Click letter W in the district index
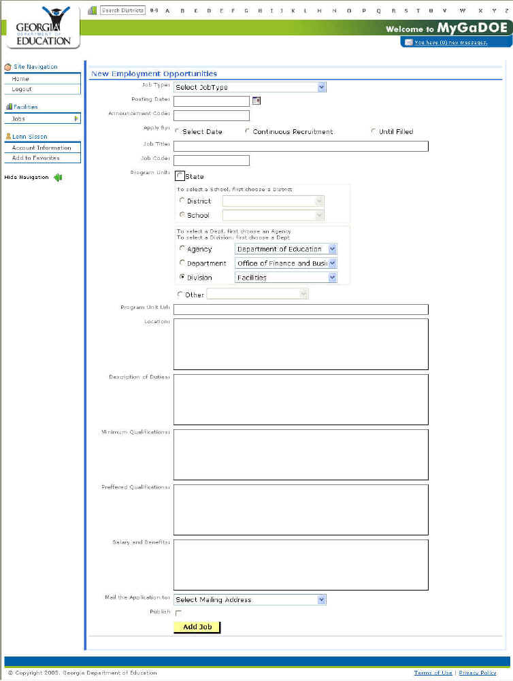Viewport: 513px width, 681px height. coord(463,10)
